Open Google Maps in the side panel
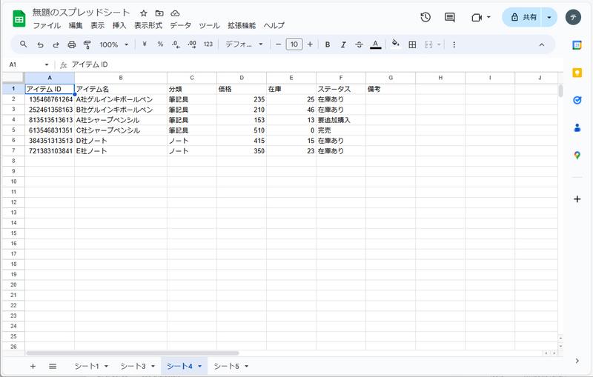 coord(577,155)
